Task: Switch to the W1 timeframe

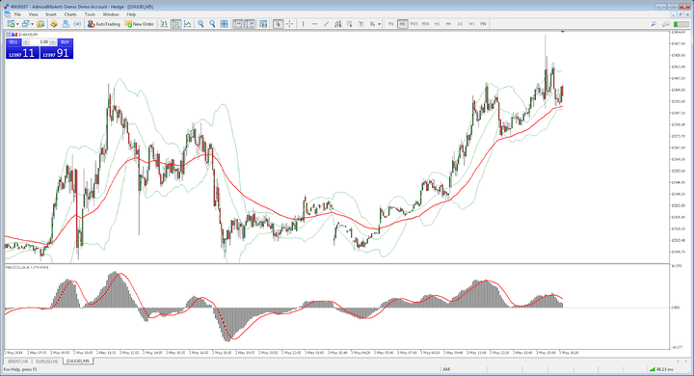Action: [471, 24]
